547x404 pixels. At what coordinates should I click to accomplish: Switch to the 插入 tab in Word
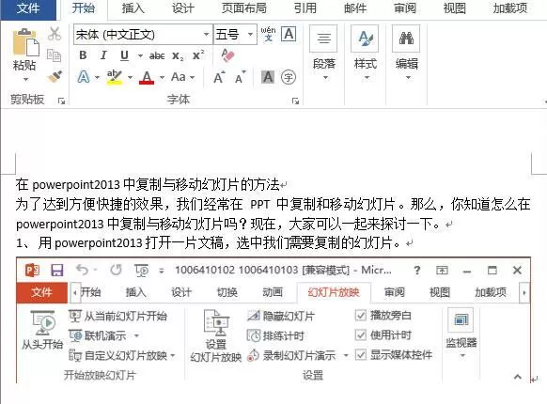tap(133, 8)
